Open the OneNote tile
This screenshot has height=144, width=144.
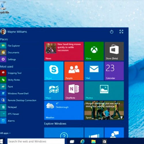[x=74, y=91]
